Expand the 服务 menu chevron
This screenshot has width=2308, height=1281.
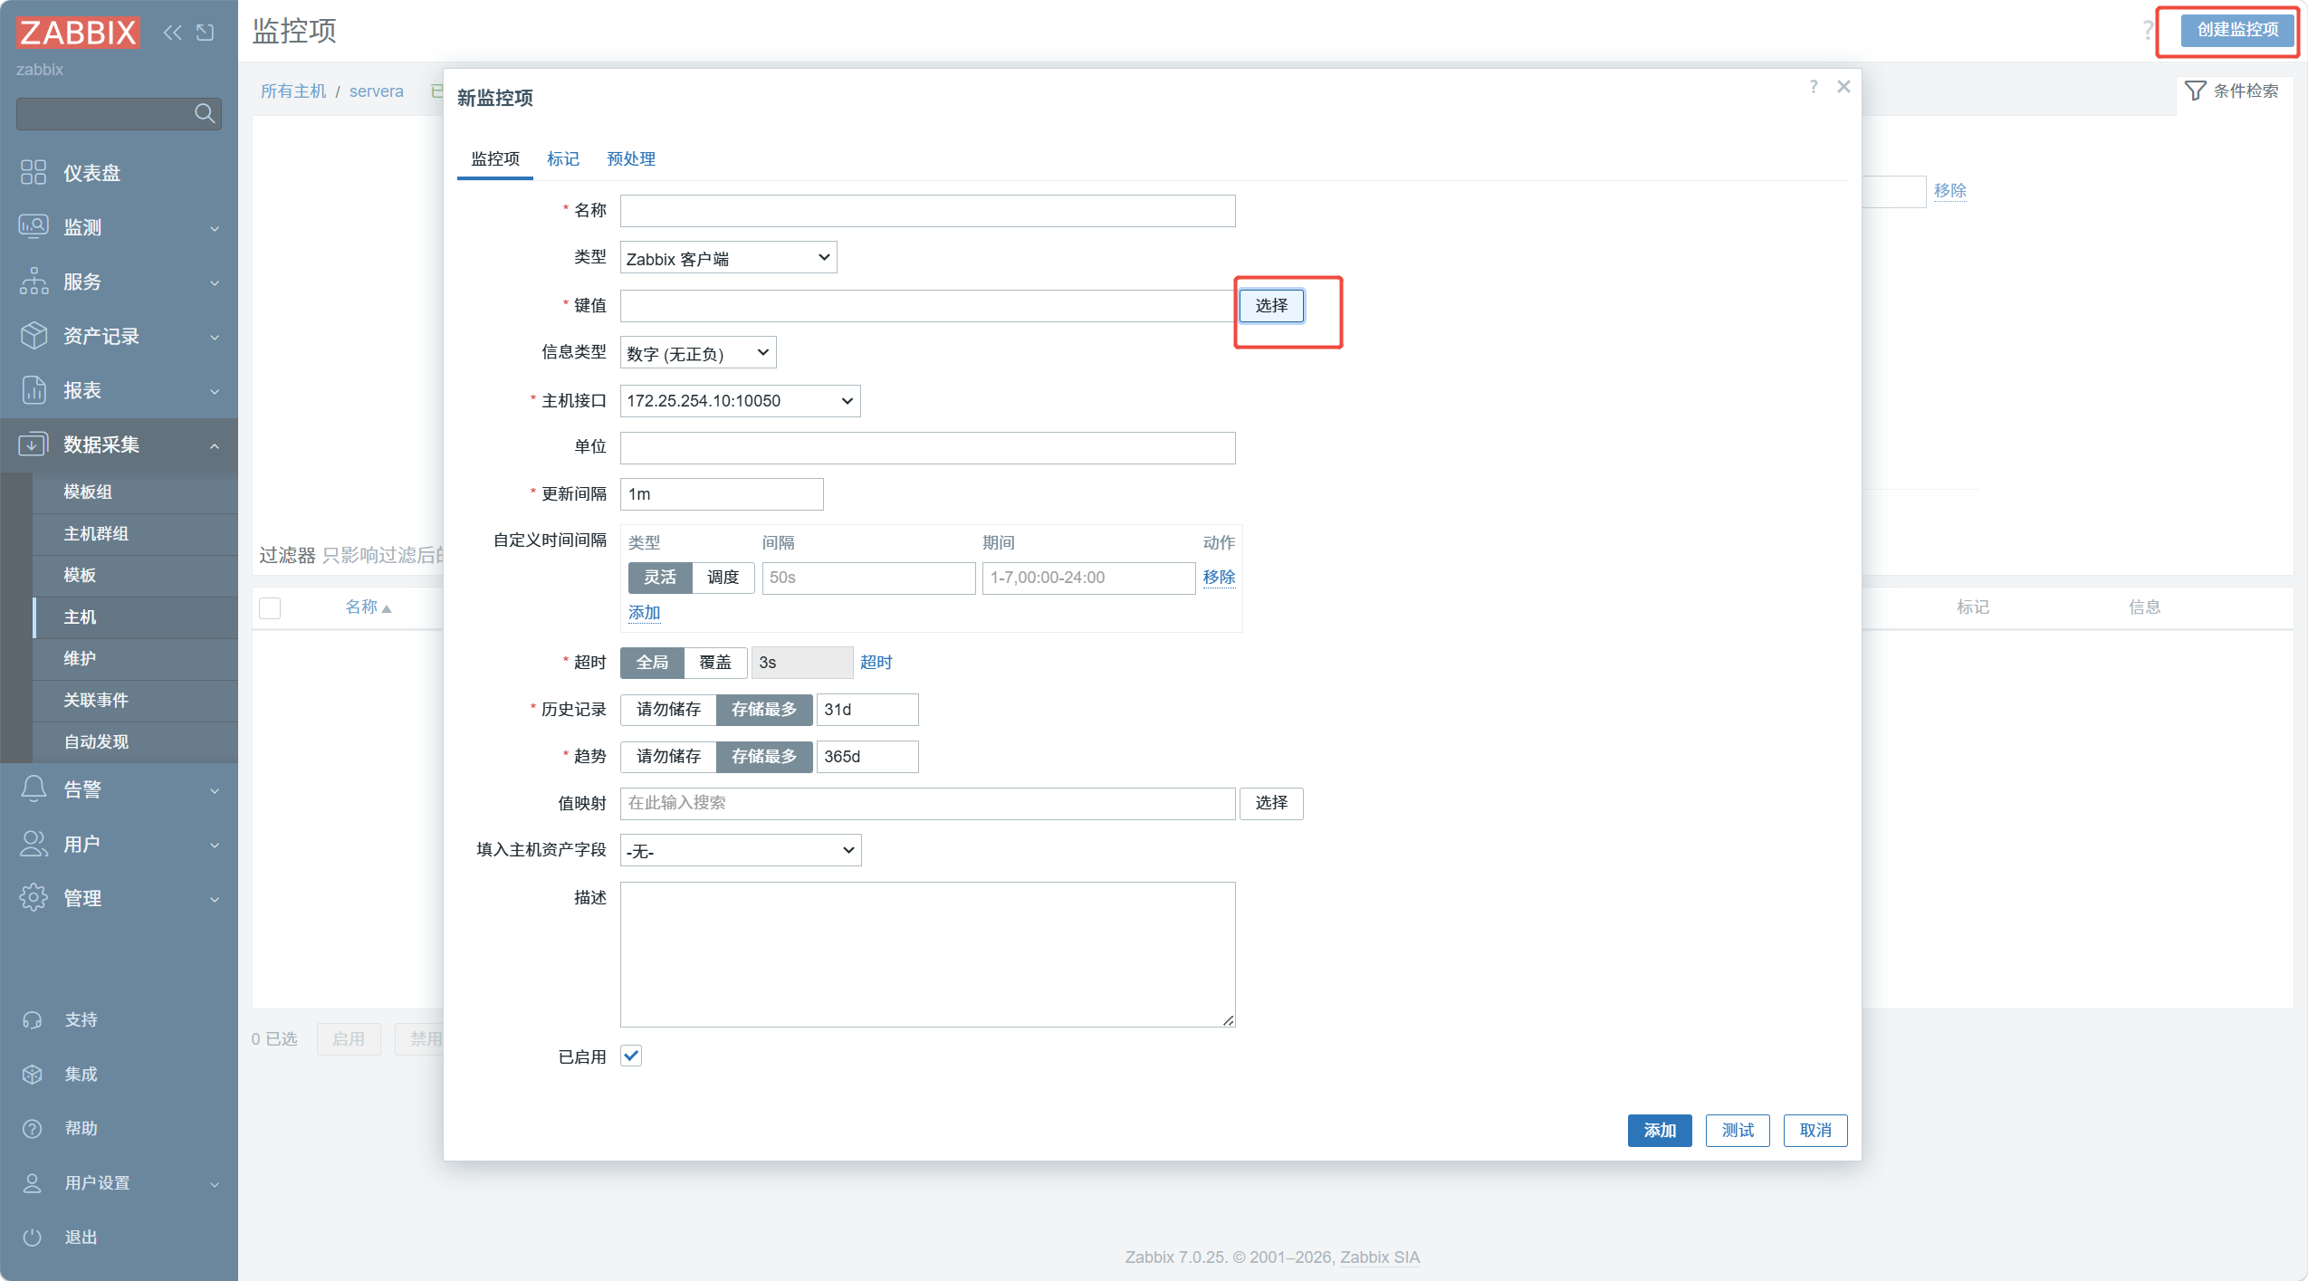[x=215, y=282]
